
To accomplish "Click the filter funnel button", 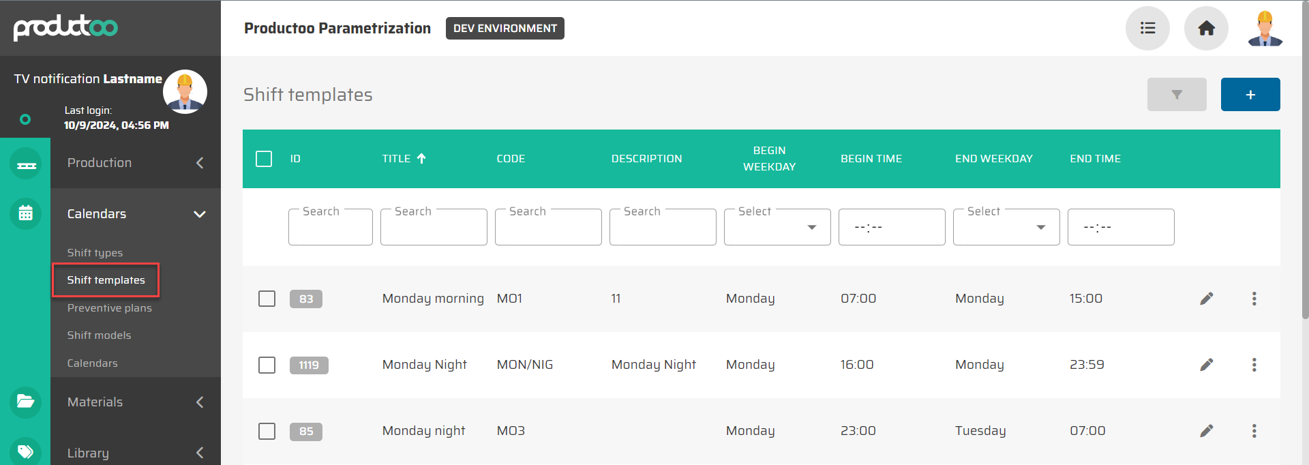I will point(1176,95).
